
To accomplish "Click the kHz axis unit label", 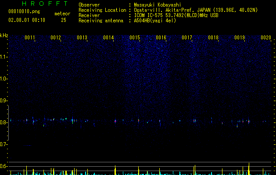I will pyautogui.click(x=4, y=35).
